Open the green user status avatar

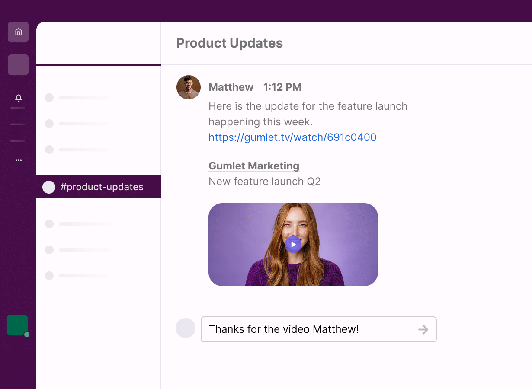[17, 325]
